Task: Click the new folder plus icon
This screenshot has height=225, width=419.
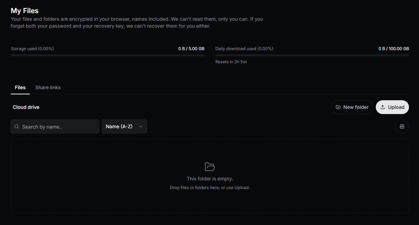Action: (338, 107)
